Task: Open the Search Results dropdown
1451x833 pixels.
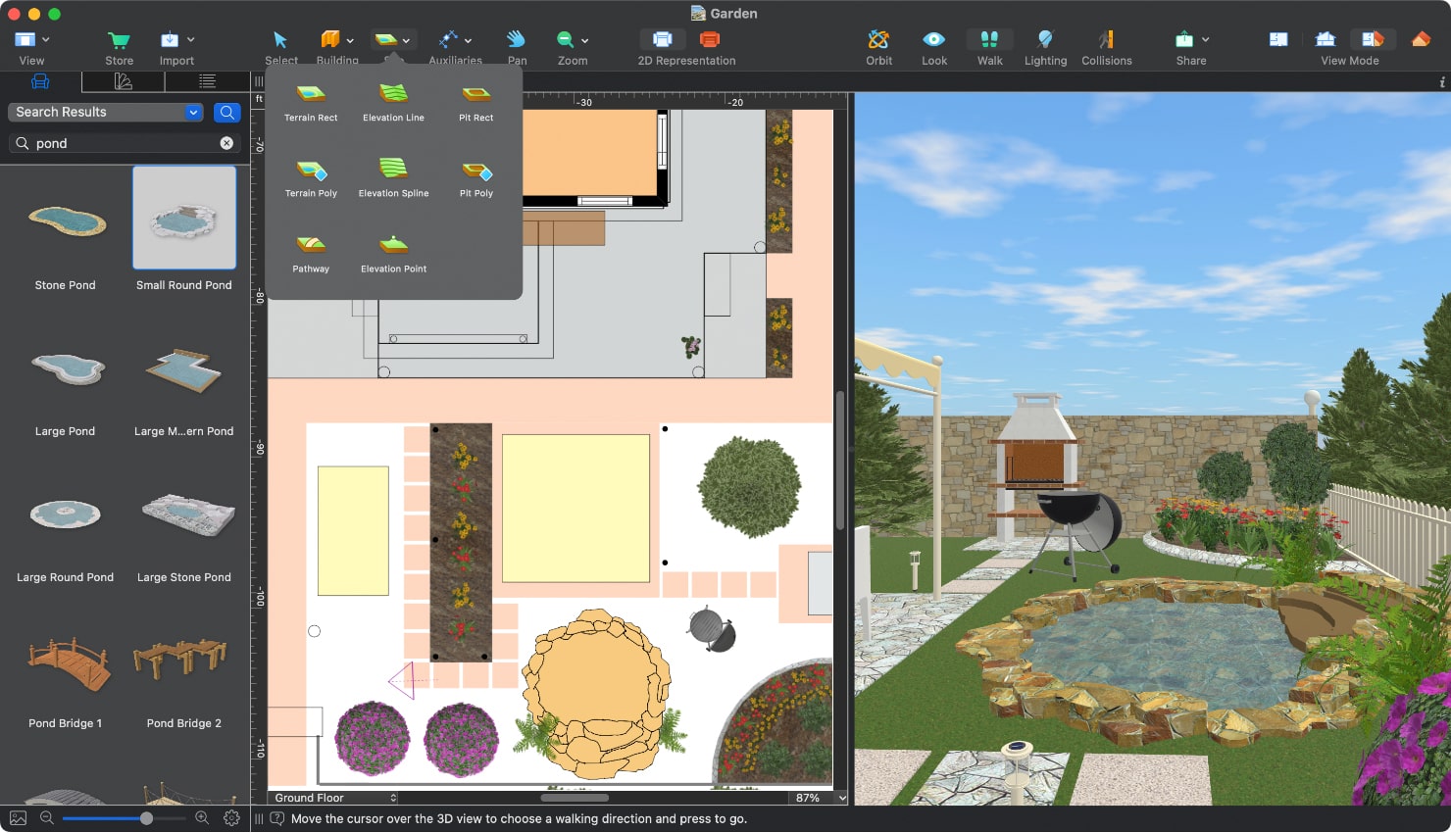Action: pyautogui.click(x=193, y=112)
